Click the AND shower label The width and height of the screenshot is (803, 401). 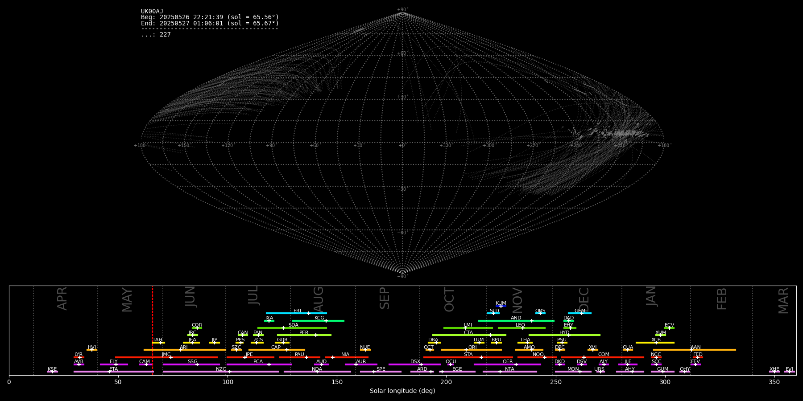516,318
